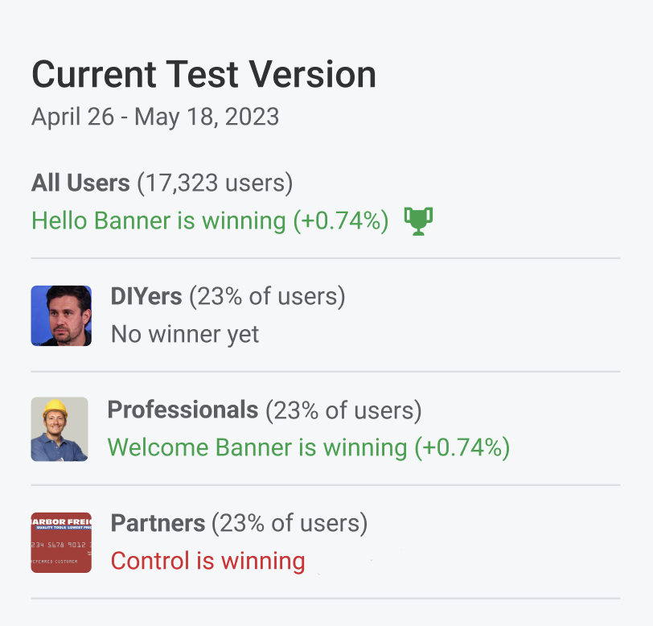This screenshot has height=626, width=653.
Task: Click the +0.74% lift on Hello Banner
Action: 341,220
